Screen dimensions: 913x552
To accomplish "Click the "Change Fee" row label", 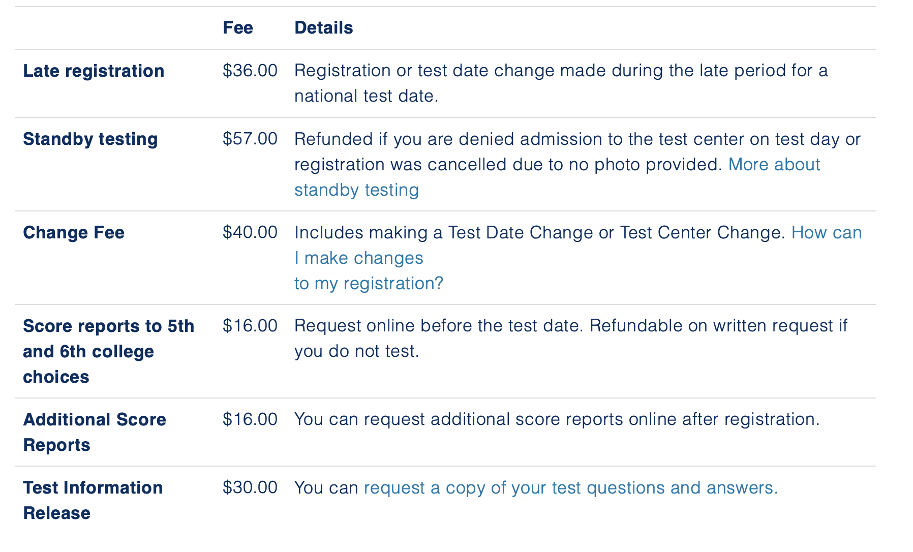I will click(x=74, y=233).
